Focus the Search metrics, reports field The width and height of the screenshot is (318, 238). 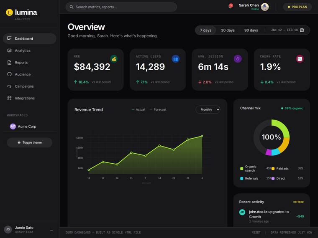pyautogui.click(x=121, y=7)
